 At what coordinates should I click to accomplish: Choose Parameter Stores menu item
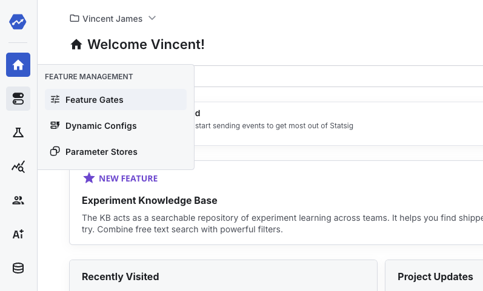click(x=101, y=152)
